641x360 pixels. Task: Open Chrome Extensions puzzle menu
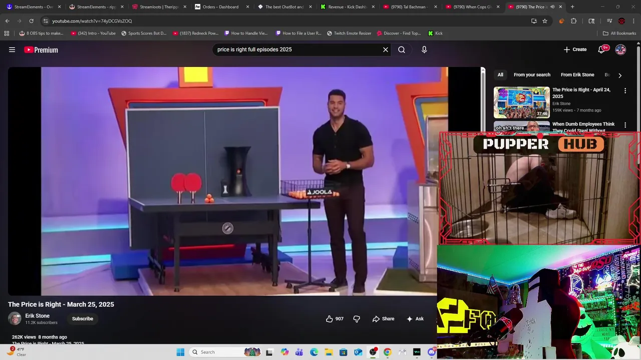pyautogui.click(x=574, y=21)
